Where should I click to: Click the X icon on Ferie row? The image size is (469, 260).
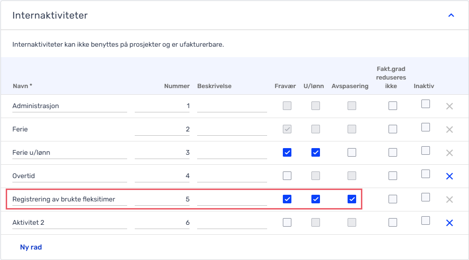click(x=449, y=130)
